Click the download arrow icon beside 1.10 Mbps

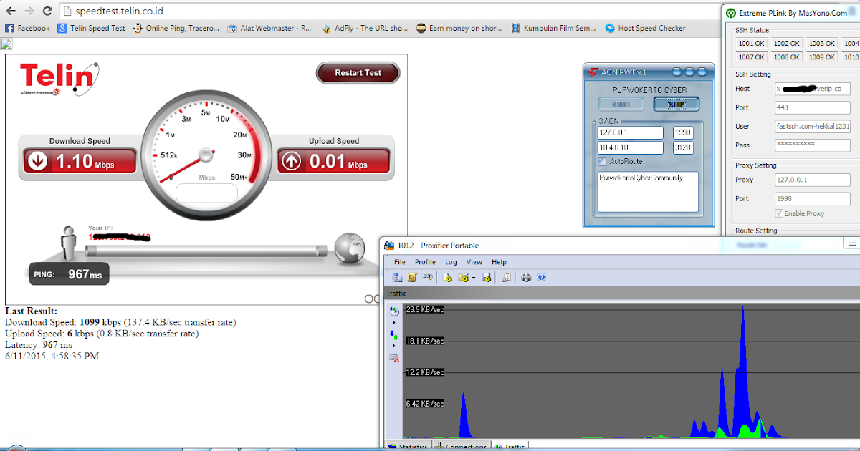coord(37,161)
